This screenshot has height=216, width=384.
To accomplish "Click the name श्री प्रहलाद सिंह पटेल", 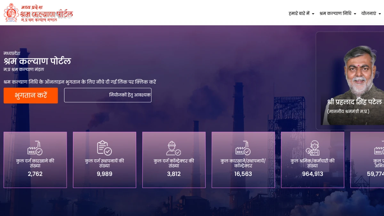I will [354, 102].
